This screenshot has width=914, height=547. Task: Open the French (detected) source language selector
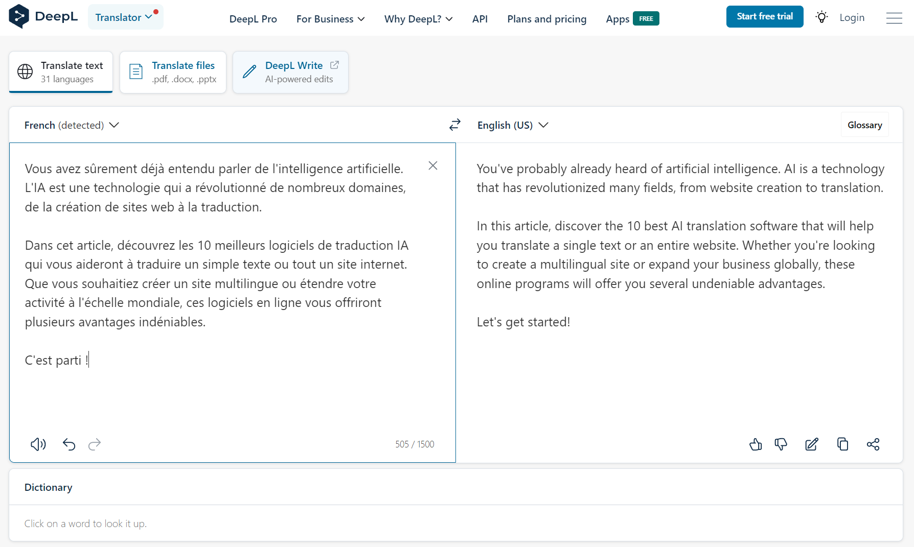pos(72,125)
